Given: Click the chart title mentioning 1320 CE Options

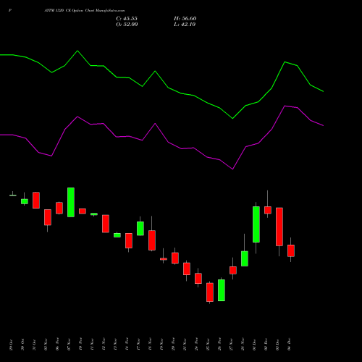Looking at the screenshot, I should pyautogui.click(x=85, y=11).
